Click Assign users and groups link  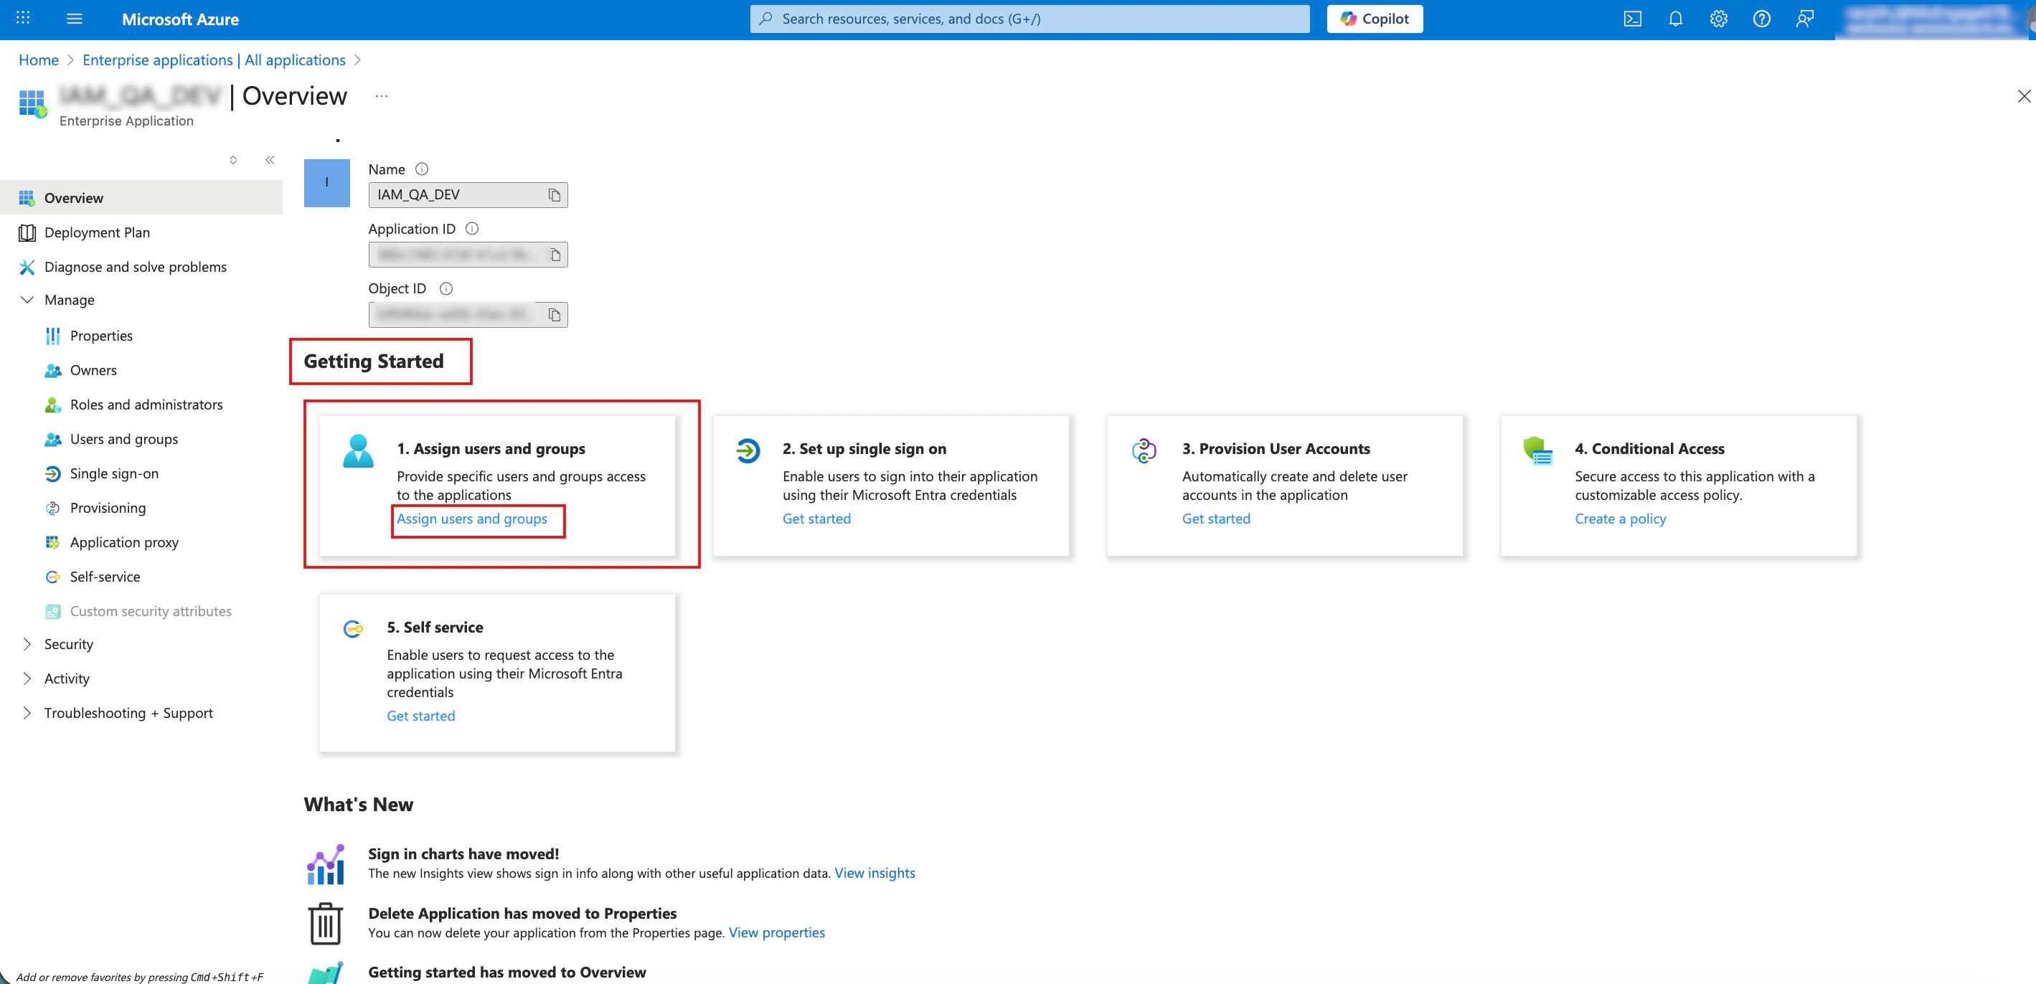click(x=471, y=519)
